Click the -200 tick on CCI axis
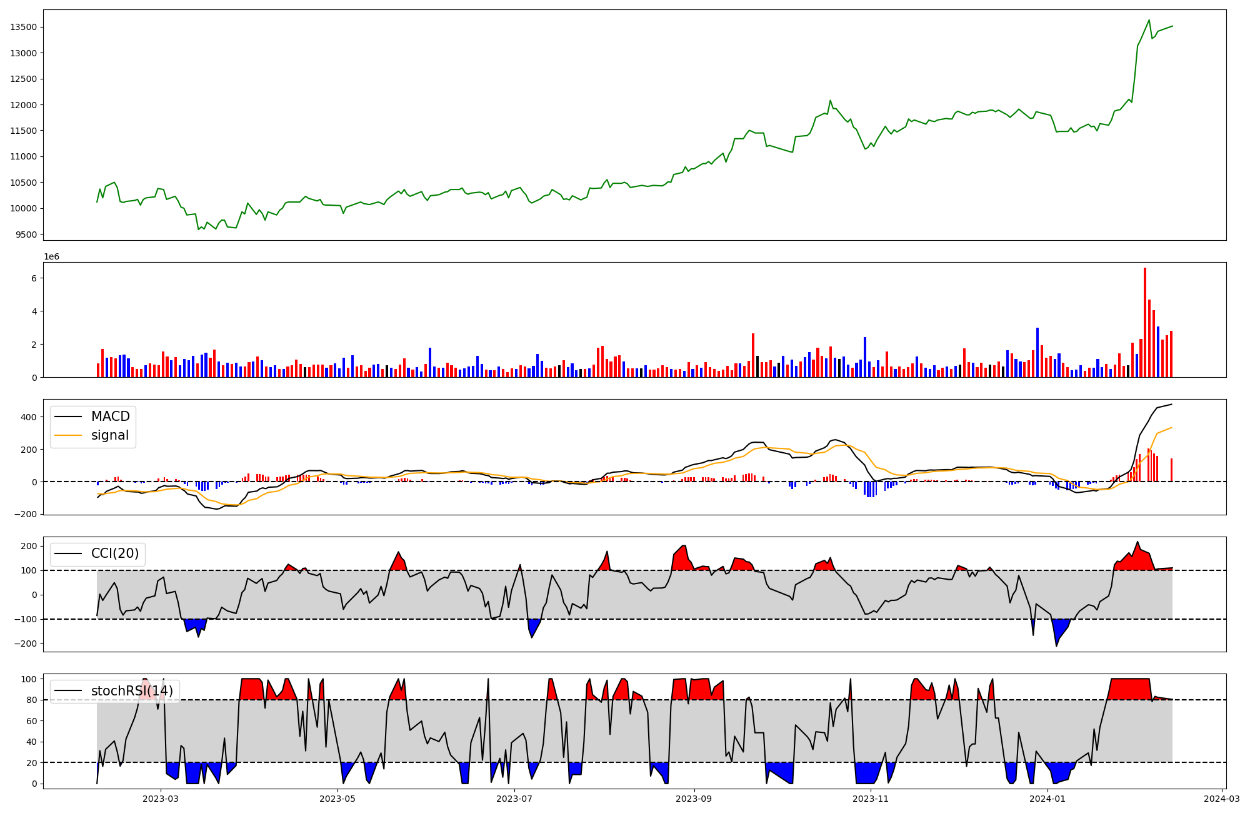The width and height of the screenshot is (1250, 813). 26,644
